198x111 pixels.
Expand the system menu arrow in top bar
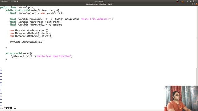point(196,1)
